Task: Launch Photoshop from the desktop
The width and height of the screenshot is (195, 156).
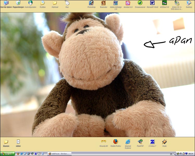Action: [92, 3]
